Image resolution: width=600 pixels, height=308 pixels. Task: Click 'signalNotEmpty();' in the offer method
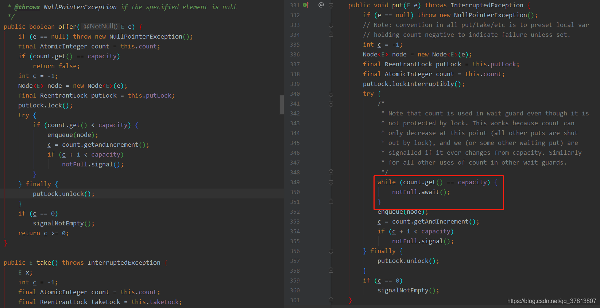click(63, 223)
